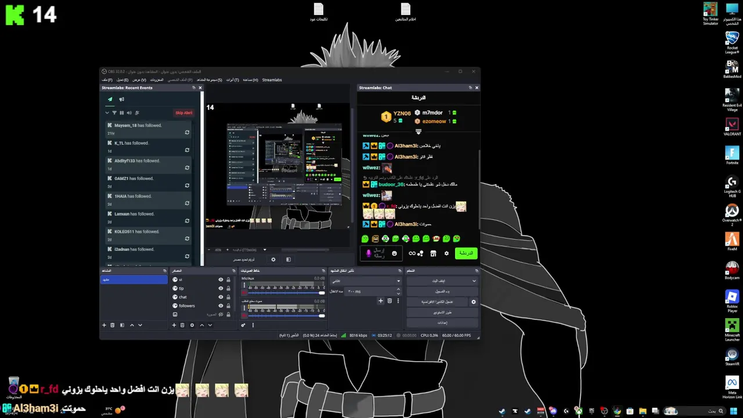Viewport: 743px width, 418px height.
Task: Open virtual camera settings gear
Action: pos(473,302)
